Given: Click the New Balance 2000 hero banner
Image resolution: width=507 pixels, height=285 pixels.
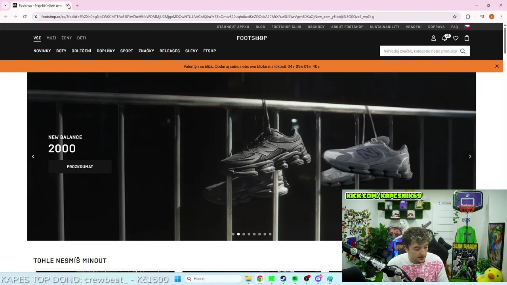Looking at the screenshot, I should [252, 156].
